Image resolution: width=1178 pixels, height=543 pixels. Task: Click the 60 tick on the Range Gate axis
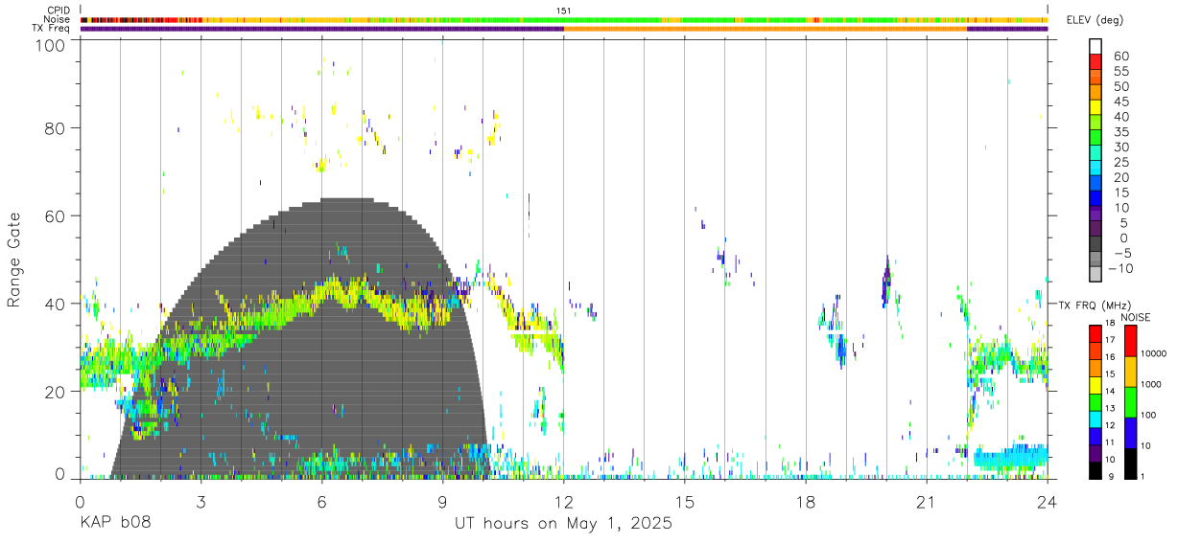[x=56, y=215]
